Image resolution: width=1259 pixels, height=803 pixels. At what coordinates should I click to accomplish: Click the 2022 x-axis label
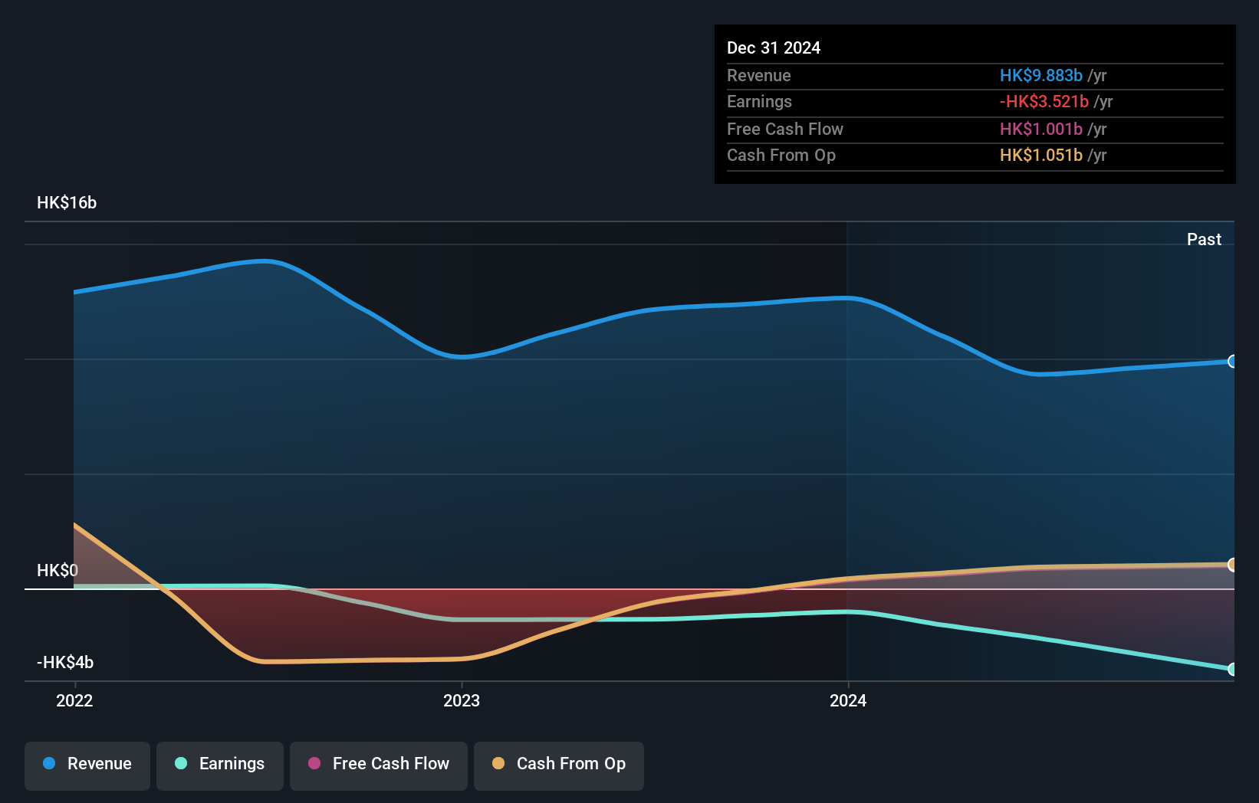click(74, 700)
